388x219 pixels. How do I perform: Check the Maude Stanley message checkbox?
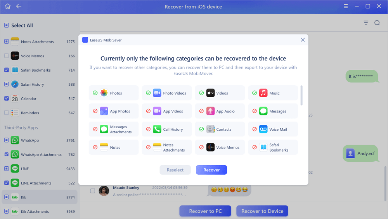[x=93, y=191]
